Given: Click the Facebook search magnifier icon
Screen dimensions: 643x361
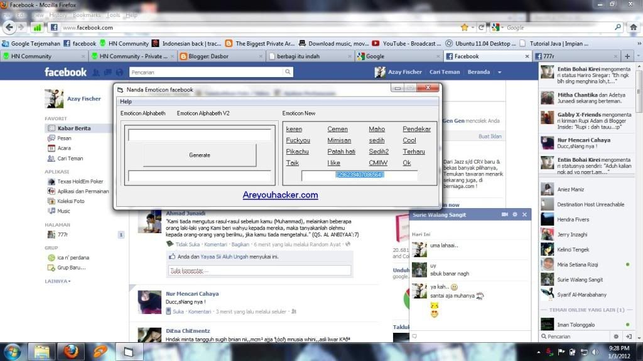Looking at the screenshot, I should [288, 72].
